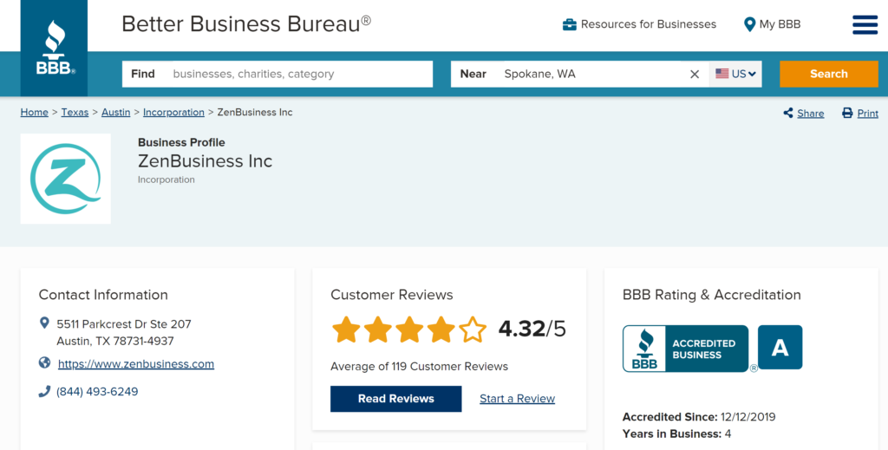Image resolution: width=888 pixels, height=450 pixels.
Task: Click the Print printer icon
Action: click(x=847, y=113)
